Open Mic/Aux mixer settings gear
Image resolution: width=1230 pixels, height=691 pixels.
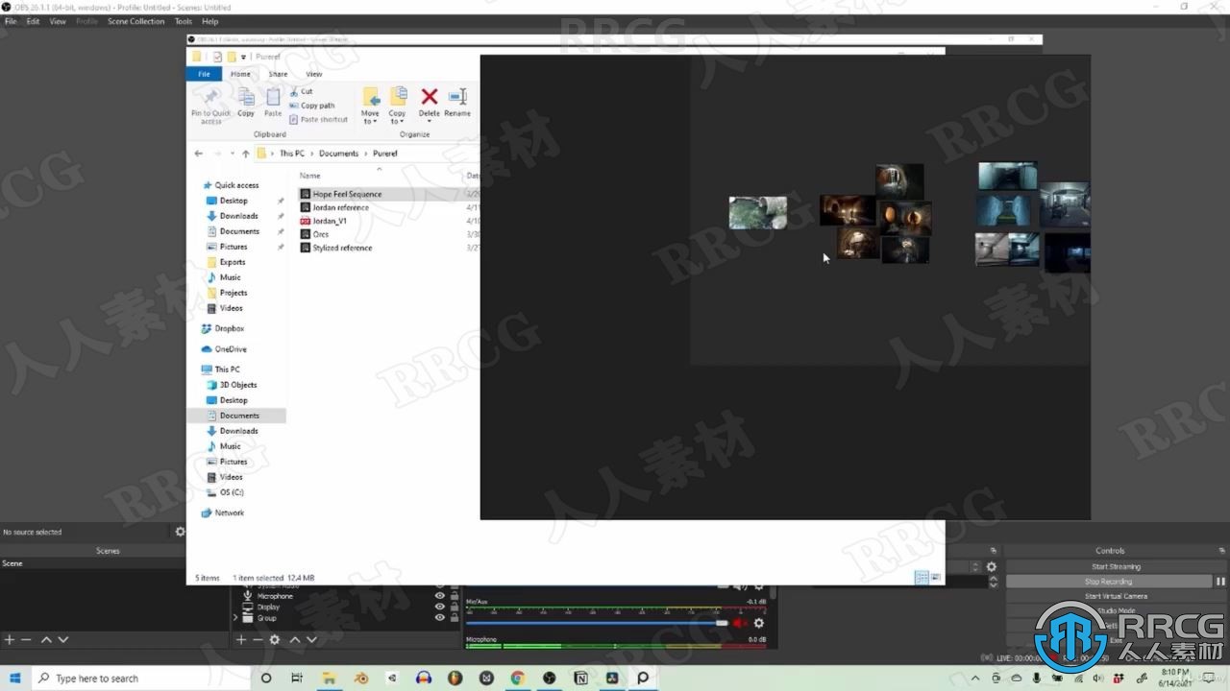pyautogui.click(x=758, y=623)
